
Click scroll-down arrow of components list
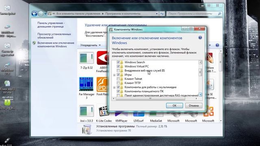click(x=200, y=94)
